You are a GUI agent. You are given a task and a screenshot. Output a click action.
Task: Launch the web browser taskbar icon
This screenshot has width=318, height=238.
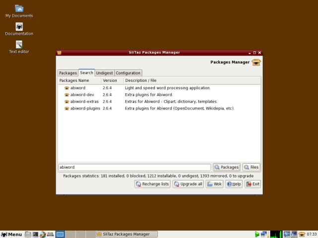coord(43,235)
